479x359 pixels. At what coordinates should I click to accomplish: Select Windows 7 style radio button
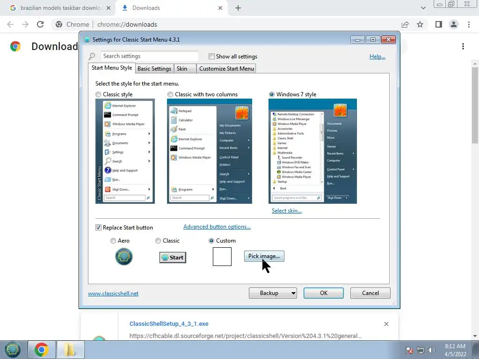tap(272, 94)
